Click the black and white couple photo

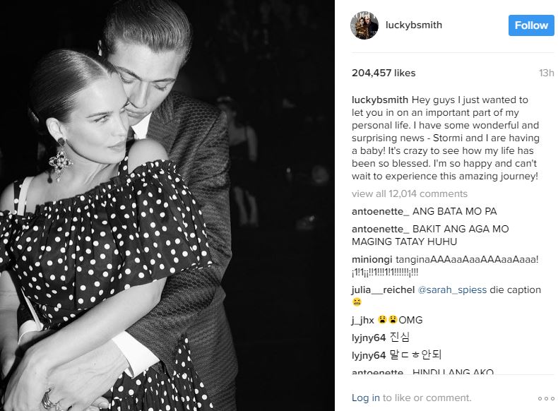[167, 205]
